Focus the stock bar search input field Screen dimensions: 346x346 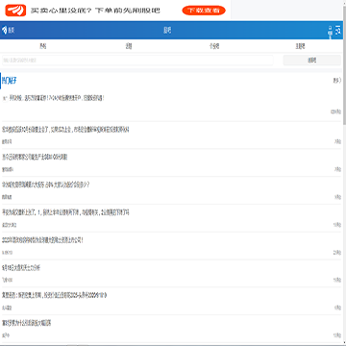tap(137, 61)
